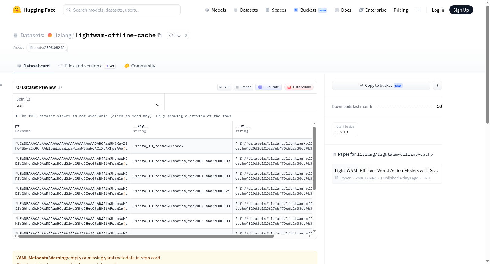Screen dimensions: 490x264
Task: Click the first pt cell starting UEsDBAAACAgAAAA...OABQAaW5kZXgvZG
Action: coord(71,146)
